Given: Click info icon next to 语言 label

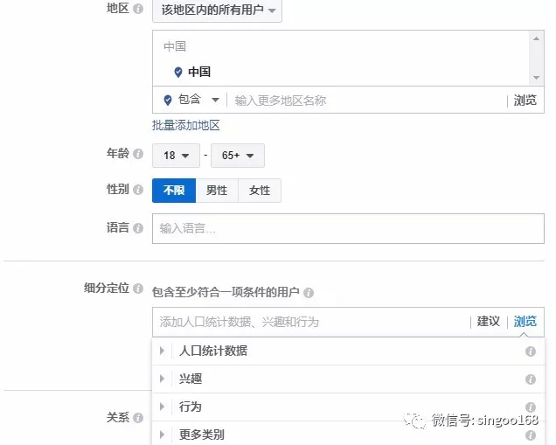Looking at the screenshot, I should click(x=138, y=228).
